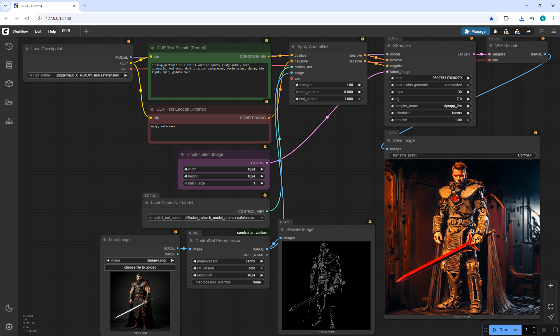Click the share arrow icon in toolbar
560x336 pixels.
point(528,31)
